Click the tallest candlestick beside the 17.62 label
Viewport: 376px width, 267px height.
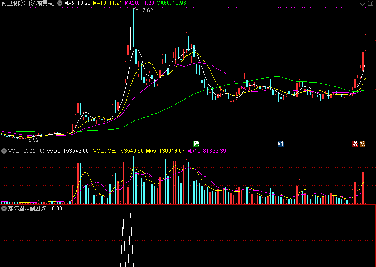pyautogui.click(x=133, y=27)
